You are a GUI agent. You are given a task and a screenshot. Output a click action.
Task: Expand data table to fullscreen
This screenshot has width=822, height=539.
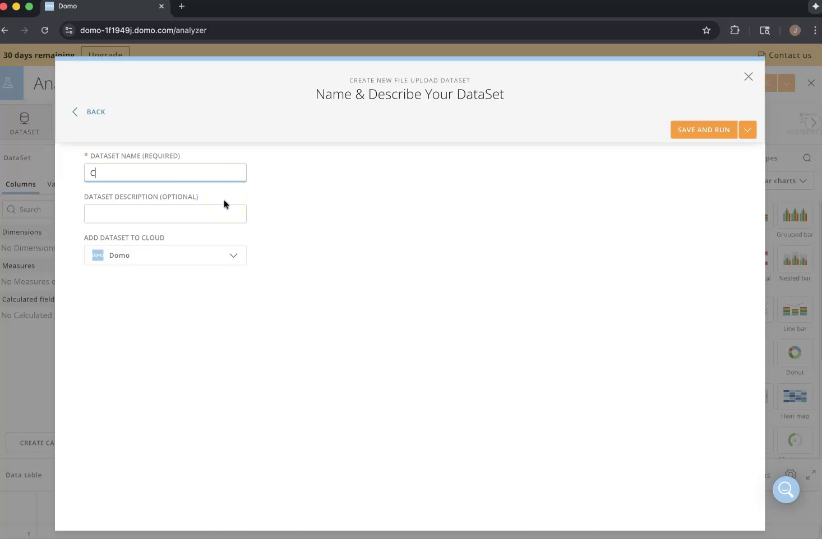tap(811, 475)
